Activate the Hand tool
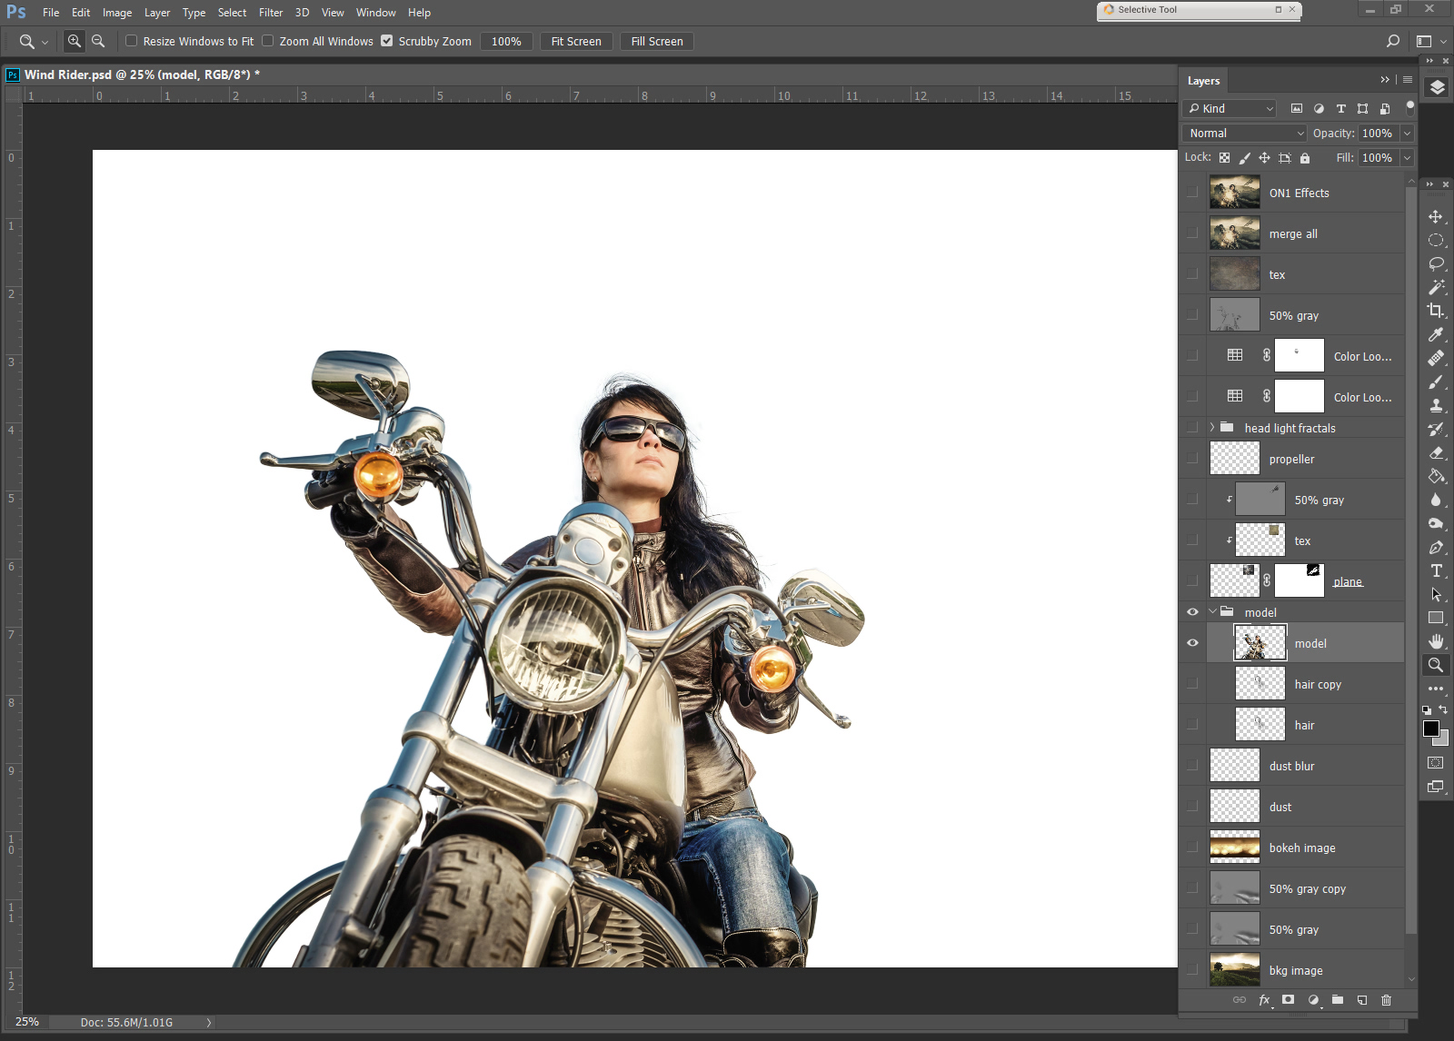 pos(1435,641)
